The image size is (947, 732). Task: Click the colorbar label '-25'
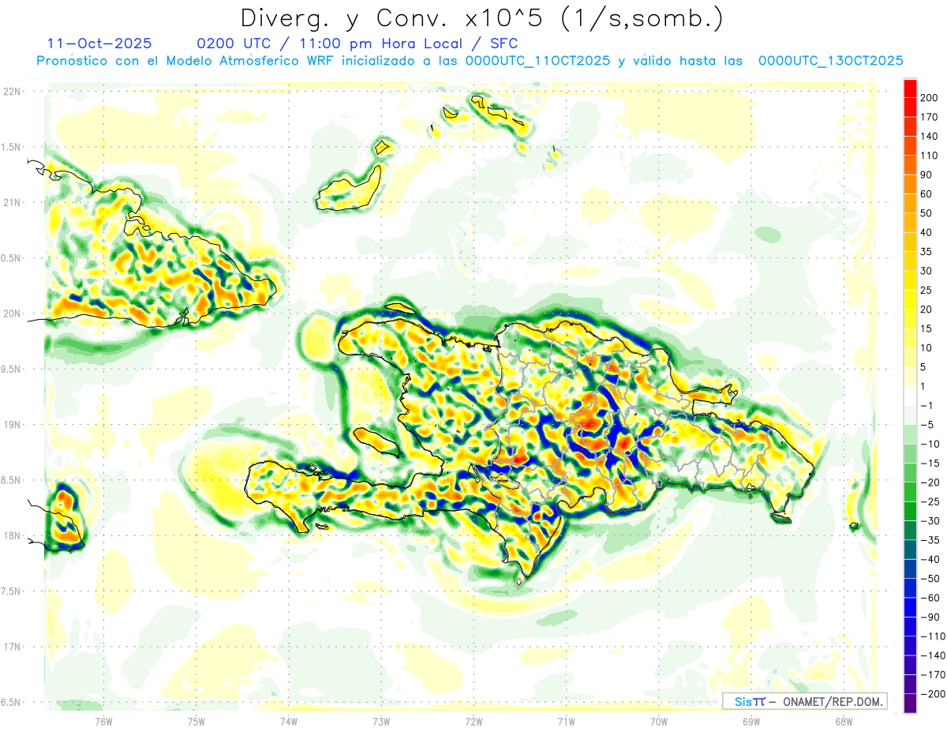(932, 501)
